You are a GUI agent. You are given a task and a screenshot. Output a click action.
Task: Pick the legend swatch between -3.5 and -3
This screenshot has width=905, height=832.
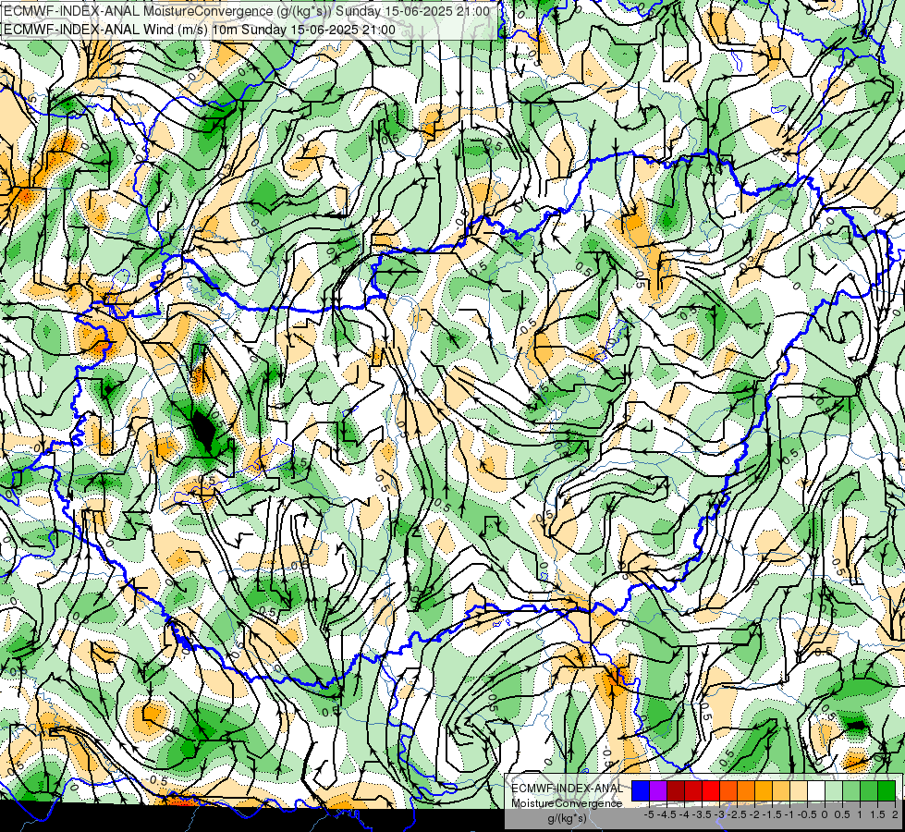pyautogui.click(x=711, y=790)
